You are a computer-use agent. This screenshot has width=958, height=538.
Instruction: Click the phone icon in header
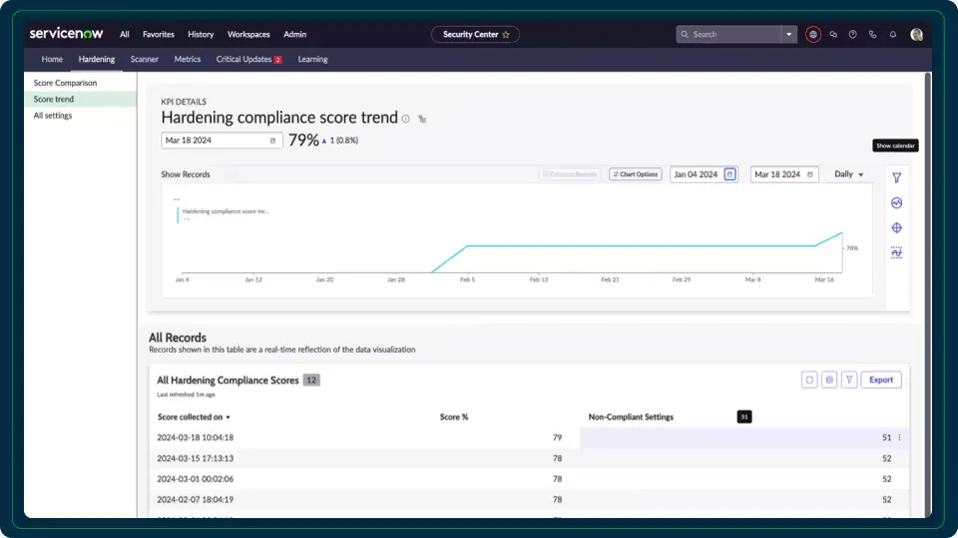coord(872,35)
